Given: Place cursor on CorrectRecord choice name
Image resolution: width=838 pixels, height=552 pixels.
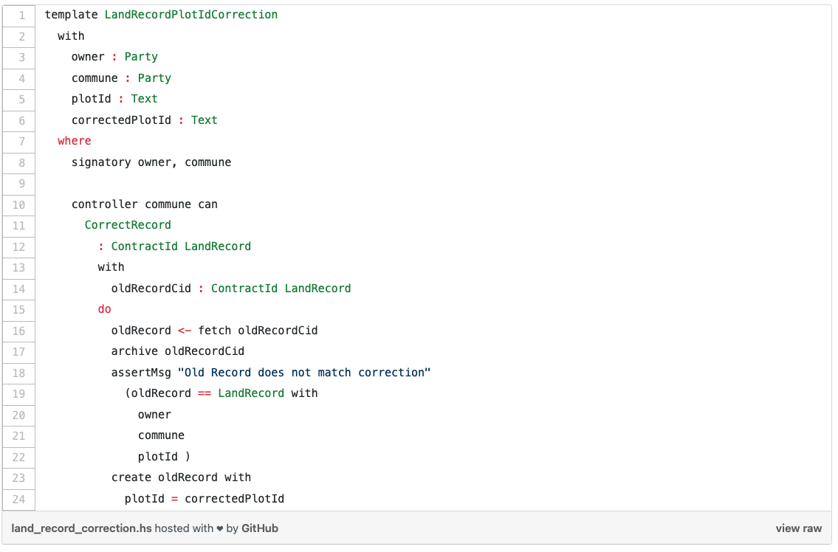Looking at the screenshot, I should (128, 225).
